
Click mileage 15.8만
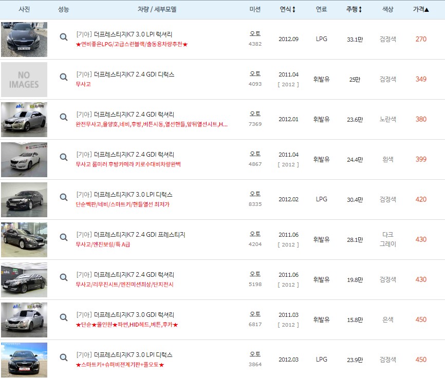point(355,320)
